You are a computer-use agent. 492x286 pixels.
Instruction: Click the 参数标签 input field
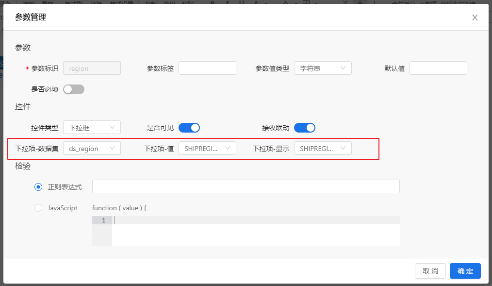[x=207, y=68]
